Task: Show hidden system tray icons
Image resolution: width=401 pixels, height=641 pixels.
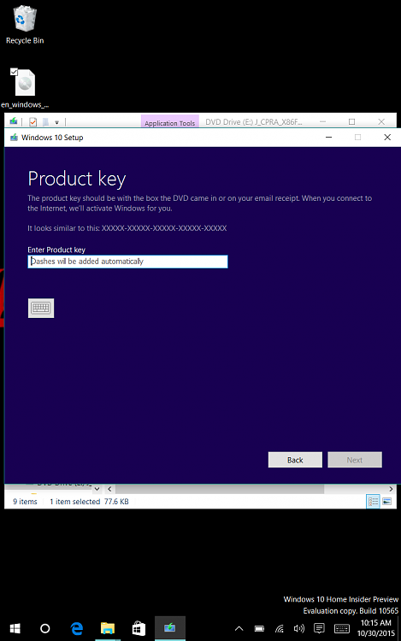Action: (239, 628)
